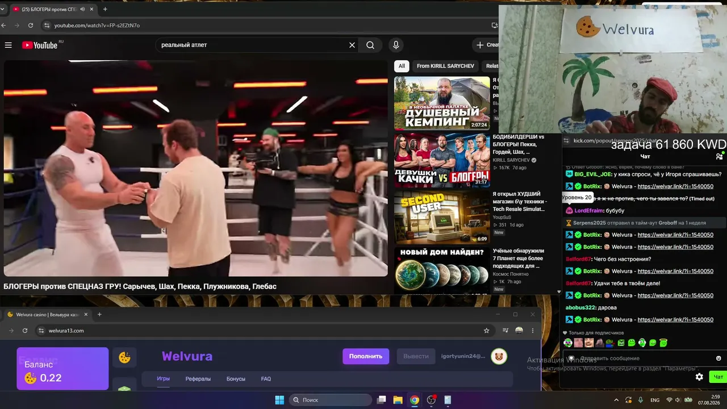Go back in the YouTube browser window
Screen dimensions: 727x409
tap(4, 26)
